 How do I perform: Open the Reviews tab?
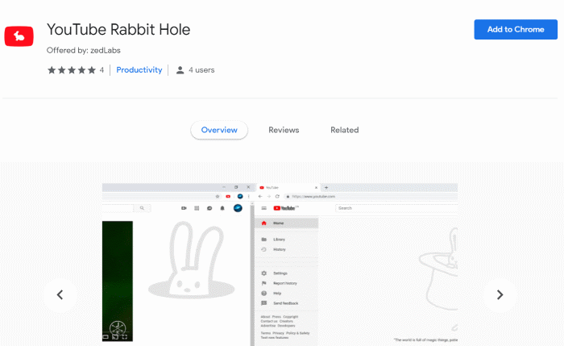(284, 130)
